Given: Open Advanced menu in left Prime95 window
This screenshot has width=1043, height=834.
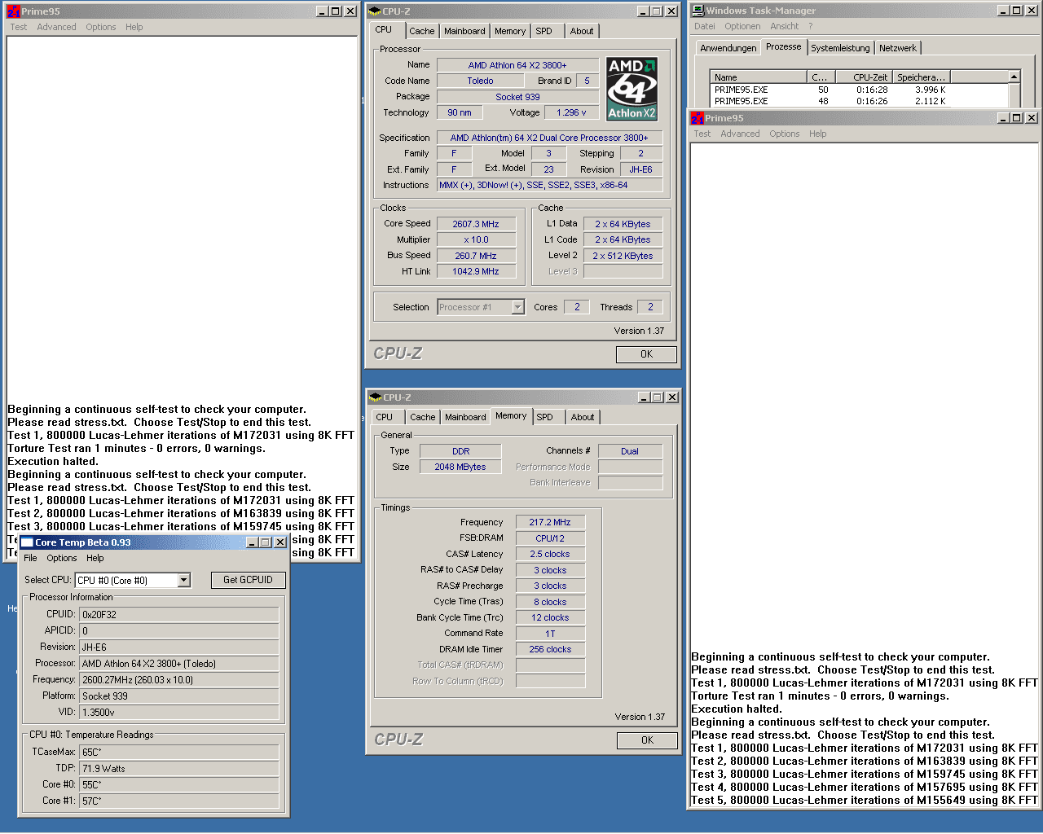Looking at the screenshot, I should click(x=56, y=27).
